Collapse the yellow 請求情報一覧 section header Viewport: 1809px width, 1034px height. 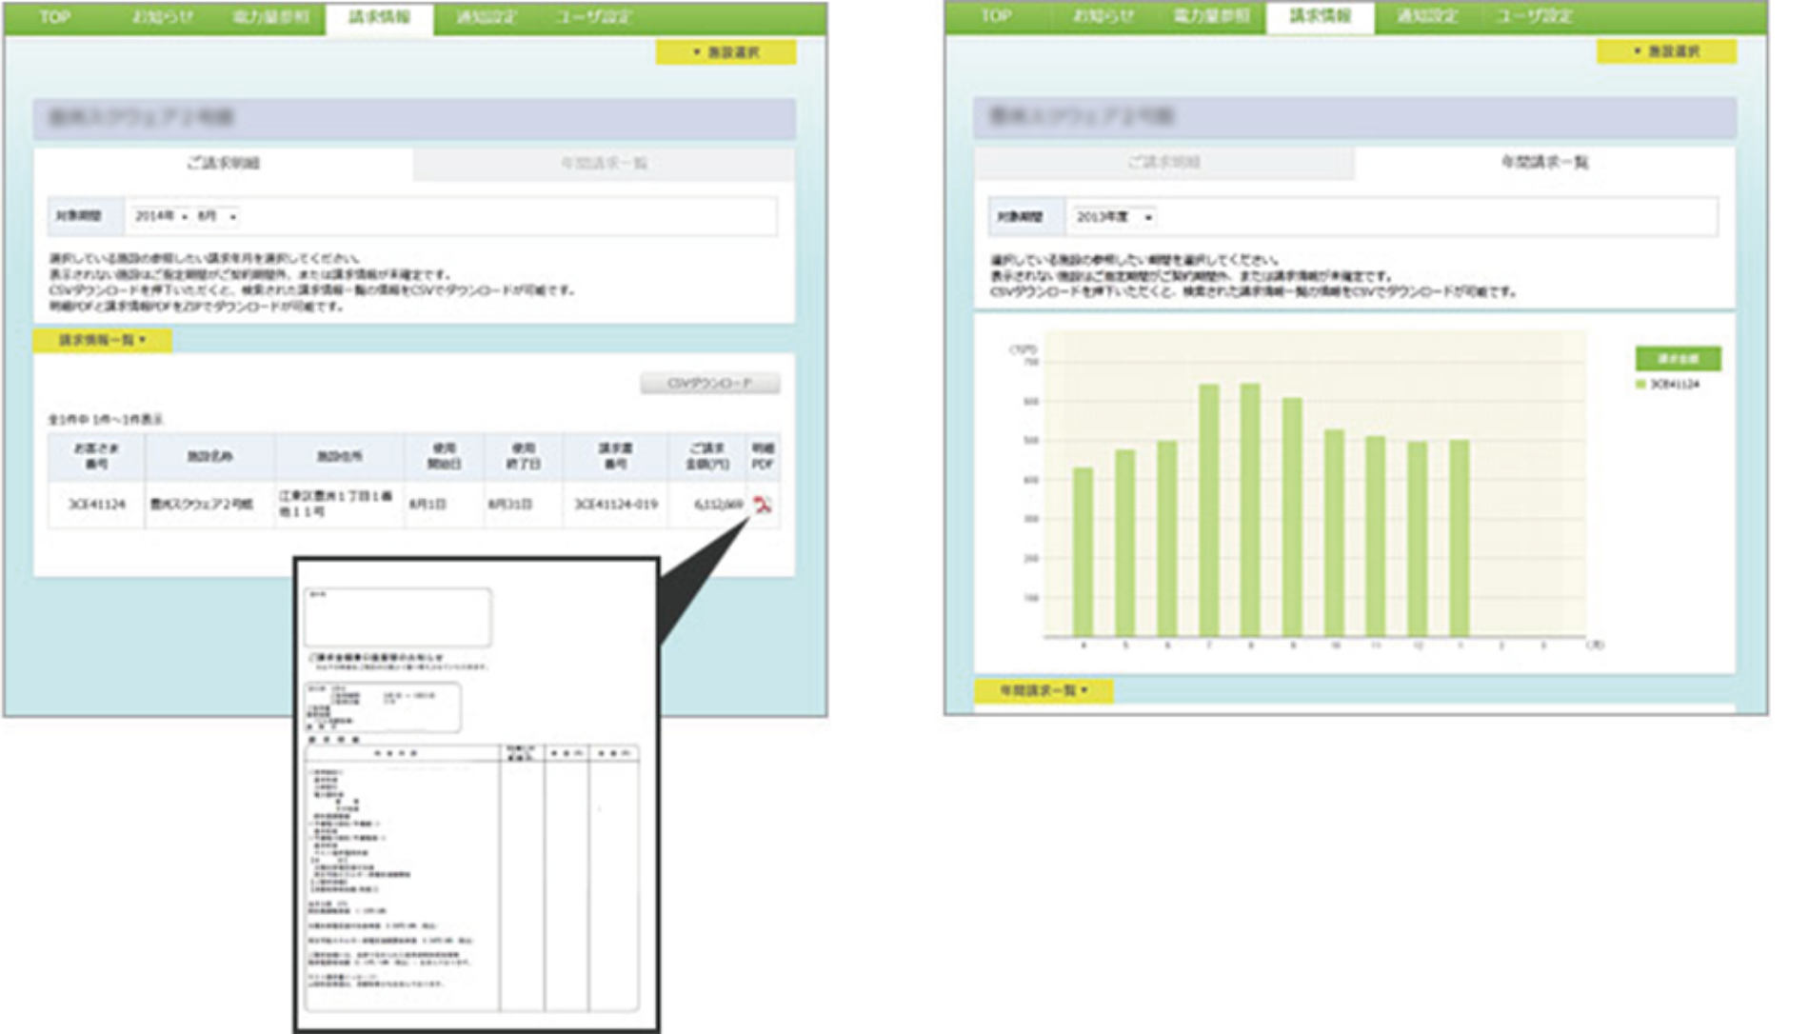pos(102,340)
